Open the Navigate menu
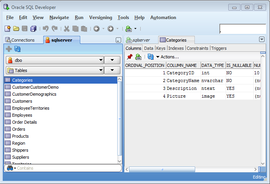The width and height of the screenshot is (270, 184). pos(59,18)
